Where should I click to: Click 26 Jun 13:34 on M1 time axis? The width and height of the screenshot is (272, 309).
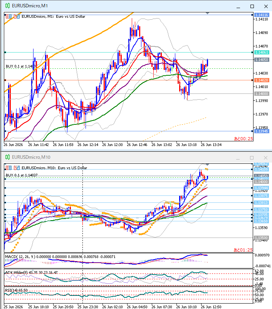pyautogui.click(x=211, y=144)
